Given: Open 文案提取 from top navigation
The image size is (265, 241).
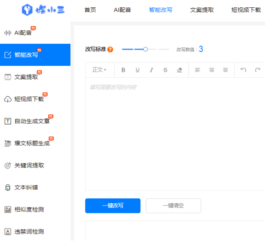Looking at the screenshot, I should [202, 10].
